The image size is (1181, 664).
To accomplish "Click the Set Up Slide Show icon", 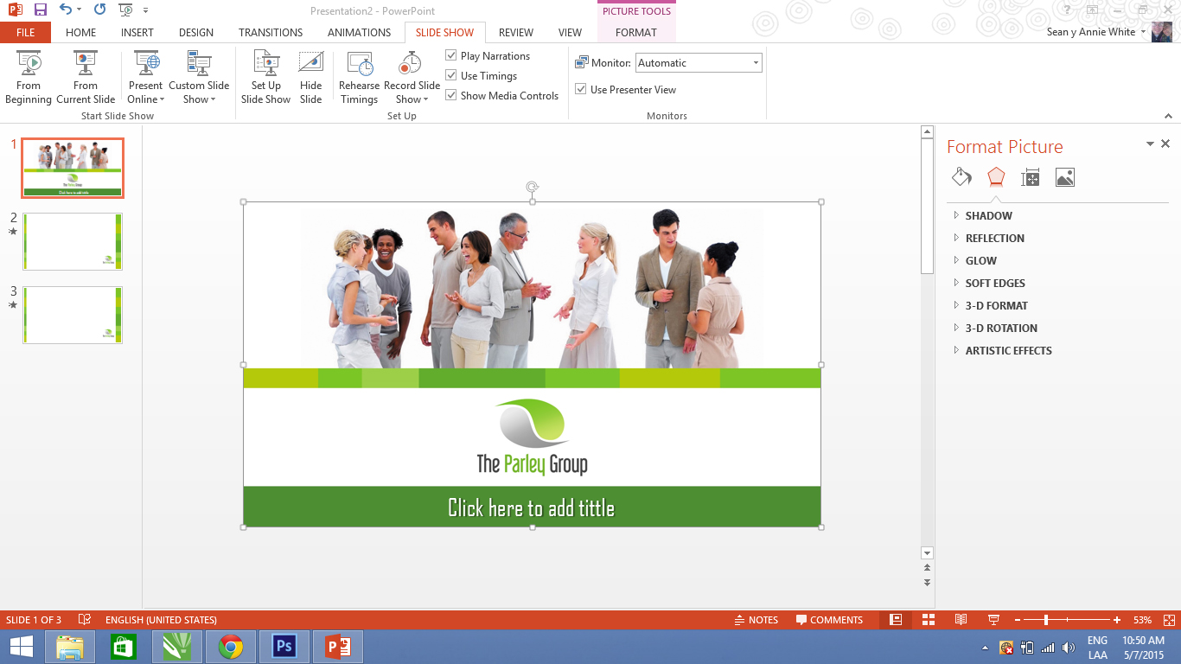I will (265, 76).
